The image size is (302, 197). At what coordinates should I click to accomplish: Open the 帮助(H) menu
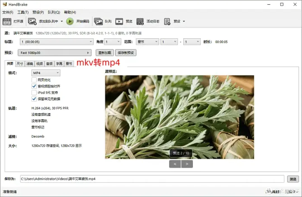coord(70,12)
